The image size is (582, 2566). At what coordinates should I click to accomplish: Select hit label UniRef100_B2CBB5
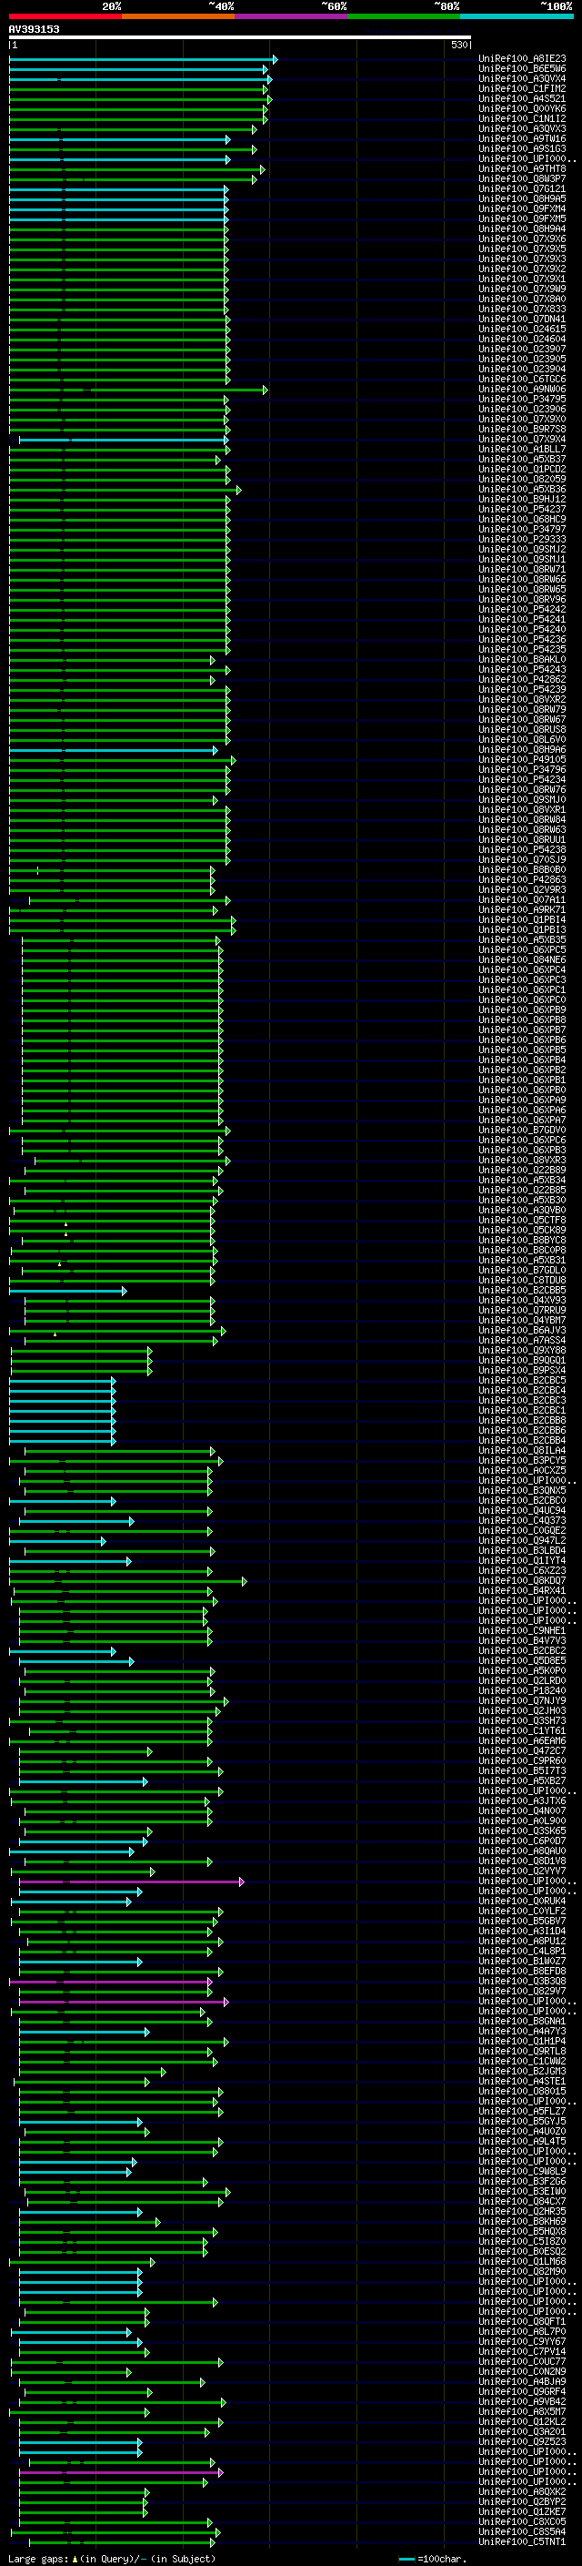click(x=522, y=1290)
